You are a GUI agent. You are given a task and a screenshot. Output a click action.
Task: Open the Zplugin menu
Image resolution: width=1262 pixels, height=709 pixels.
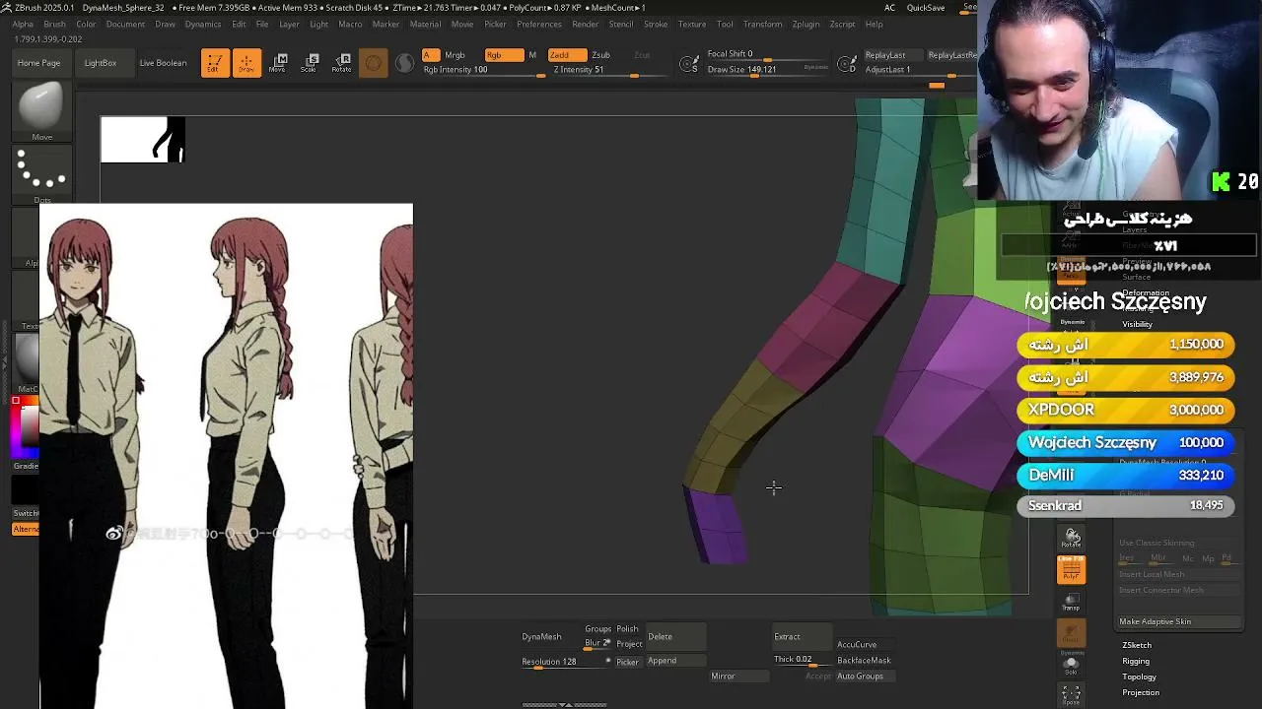pyautogui.click(x=806, y=24)
